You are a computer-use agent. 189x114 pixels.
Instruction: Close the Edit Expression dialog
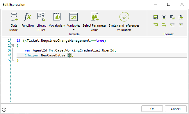[182, 4]
